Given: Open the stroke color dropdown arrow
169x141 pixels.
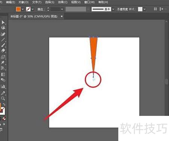Looking at the screenshot, I should click(x=33, y=9).
